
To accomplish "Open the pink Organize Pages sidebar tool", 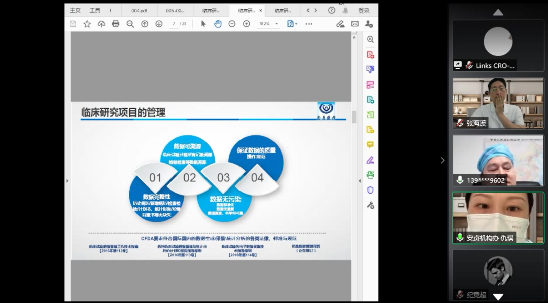I will click(x=370, y=85).
